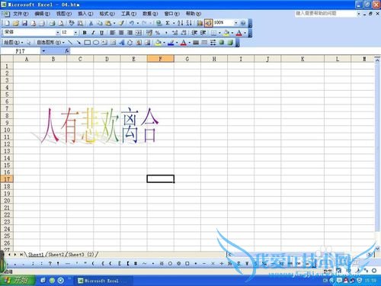Open the Edit menu

click(x=42, y=14)
